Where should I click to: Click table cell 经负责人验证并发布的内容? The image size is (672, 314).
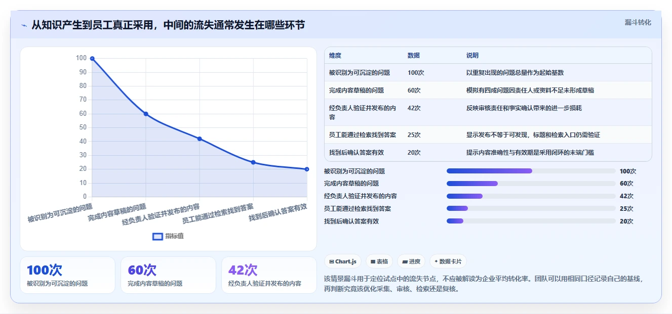[x=363, y=112]
